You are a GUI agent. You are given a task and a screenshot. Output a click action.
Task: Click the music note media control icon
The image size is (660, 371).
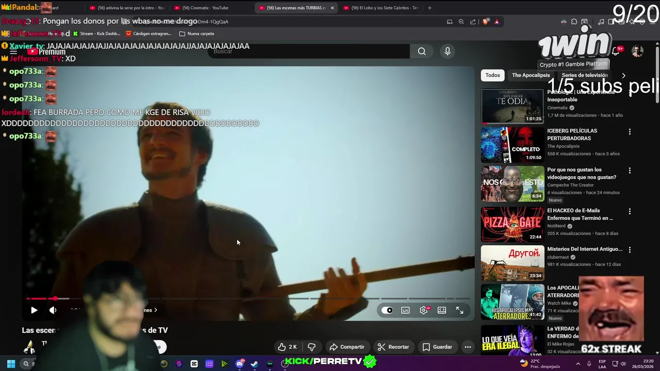pyautogui.click(x=601, y=22)
